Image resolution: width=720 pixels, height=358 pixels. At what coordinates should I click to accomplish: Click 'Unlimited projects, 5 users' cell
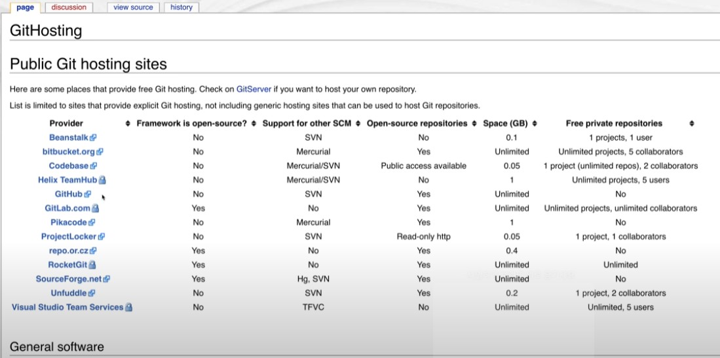click(620, 181)
